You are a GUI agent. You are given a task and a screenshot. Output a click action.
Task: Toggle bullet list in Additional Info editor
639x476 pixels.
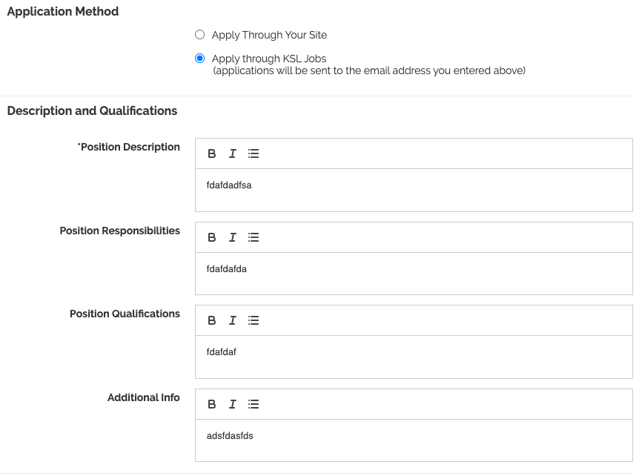point(253,404)
